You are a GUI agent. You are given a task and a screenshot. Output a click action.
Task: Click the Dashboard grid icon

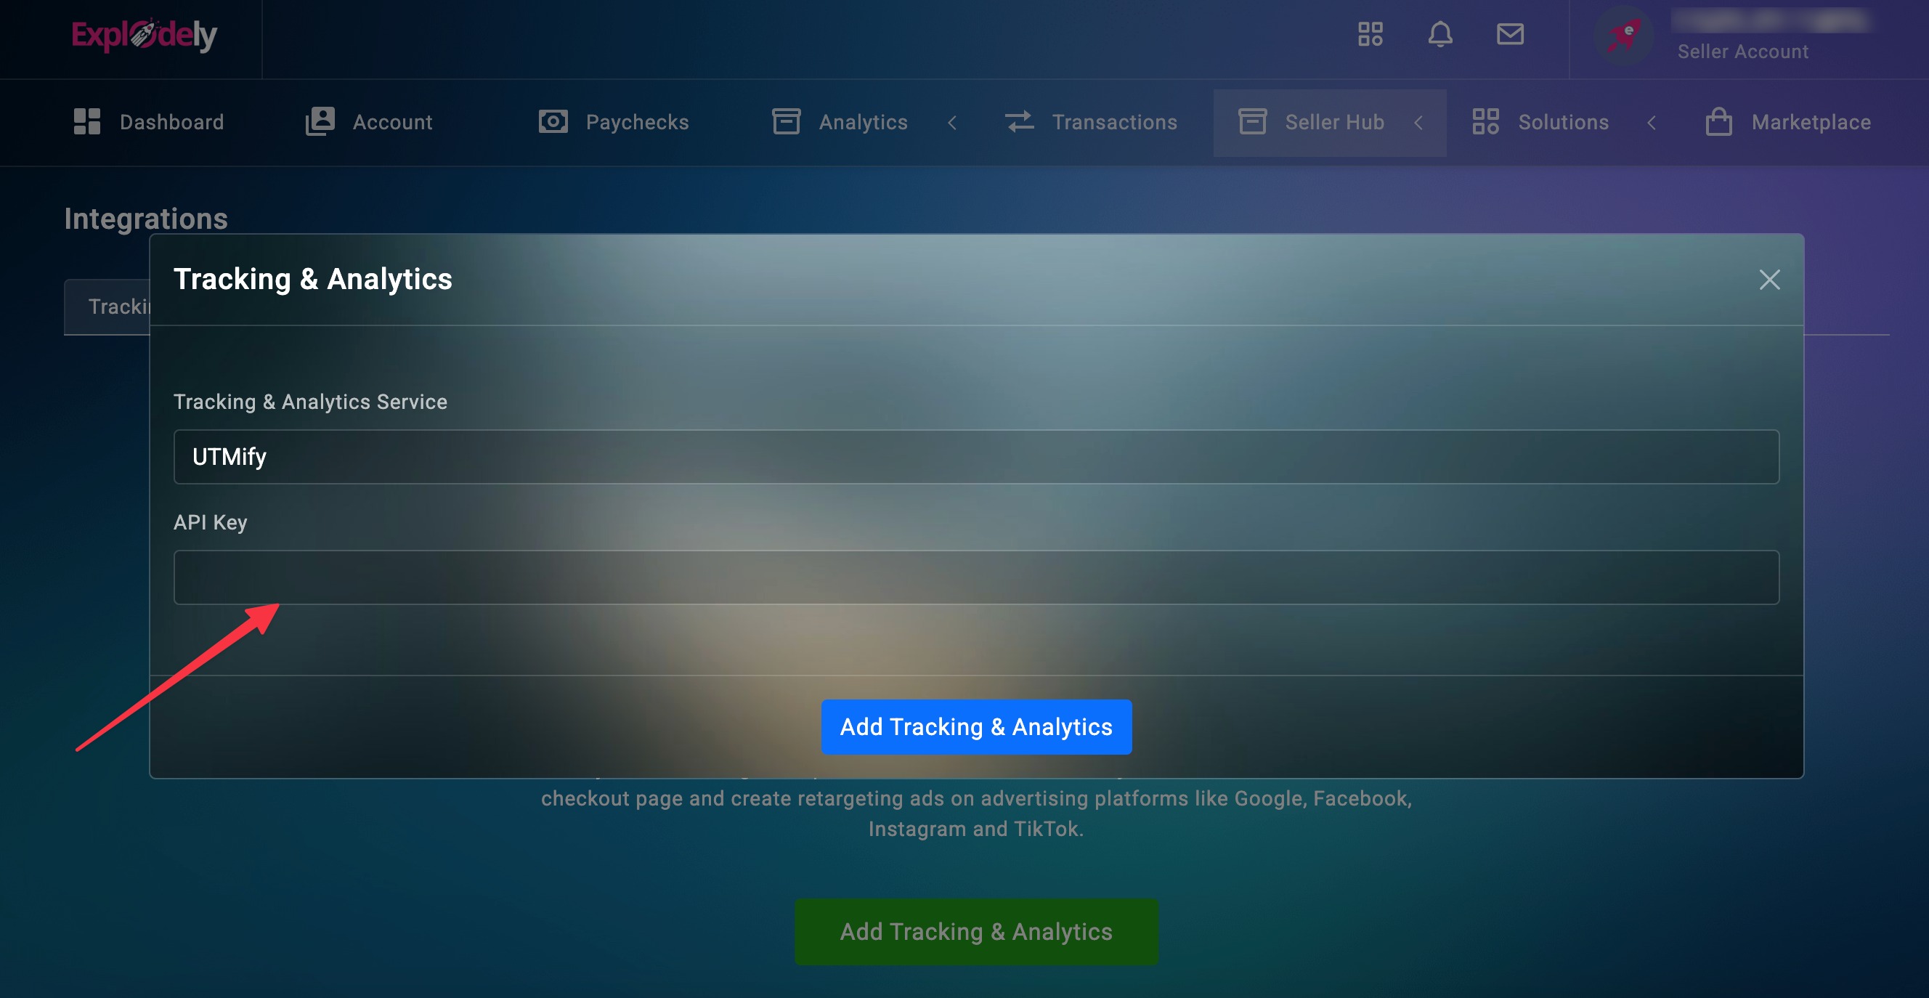coord(87,122)
